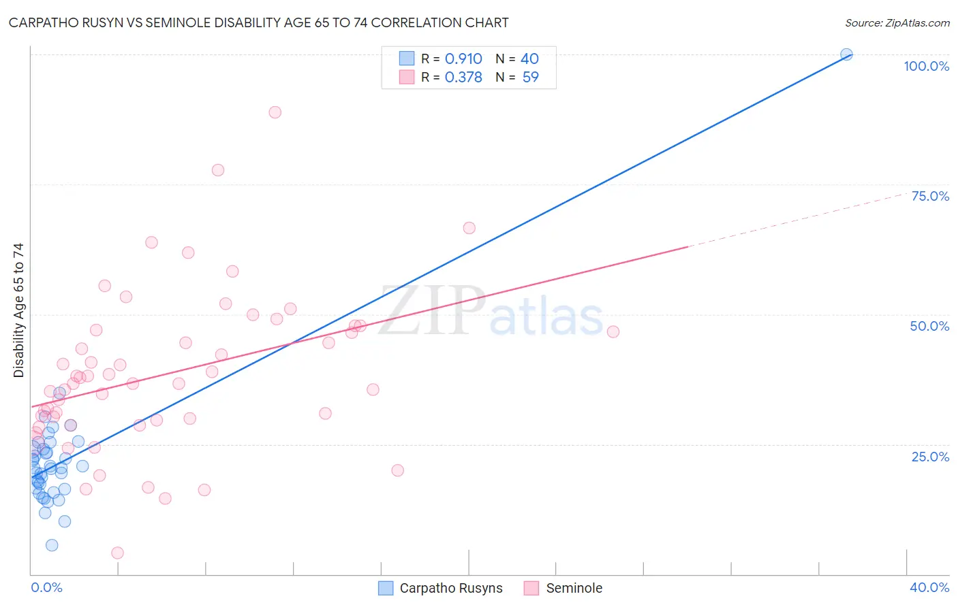958x607 pixels.
Task: Click the Disability Age 65 to 74 axis title
Action: coord(18,310)
